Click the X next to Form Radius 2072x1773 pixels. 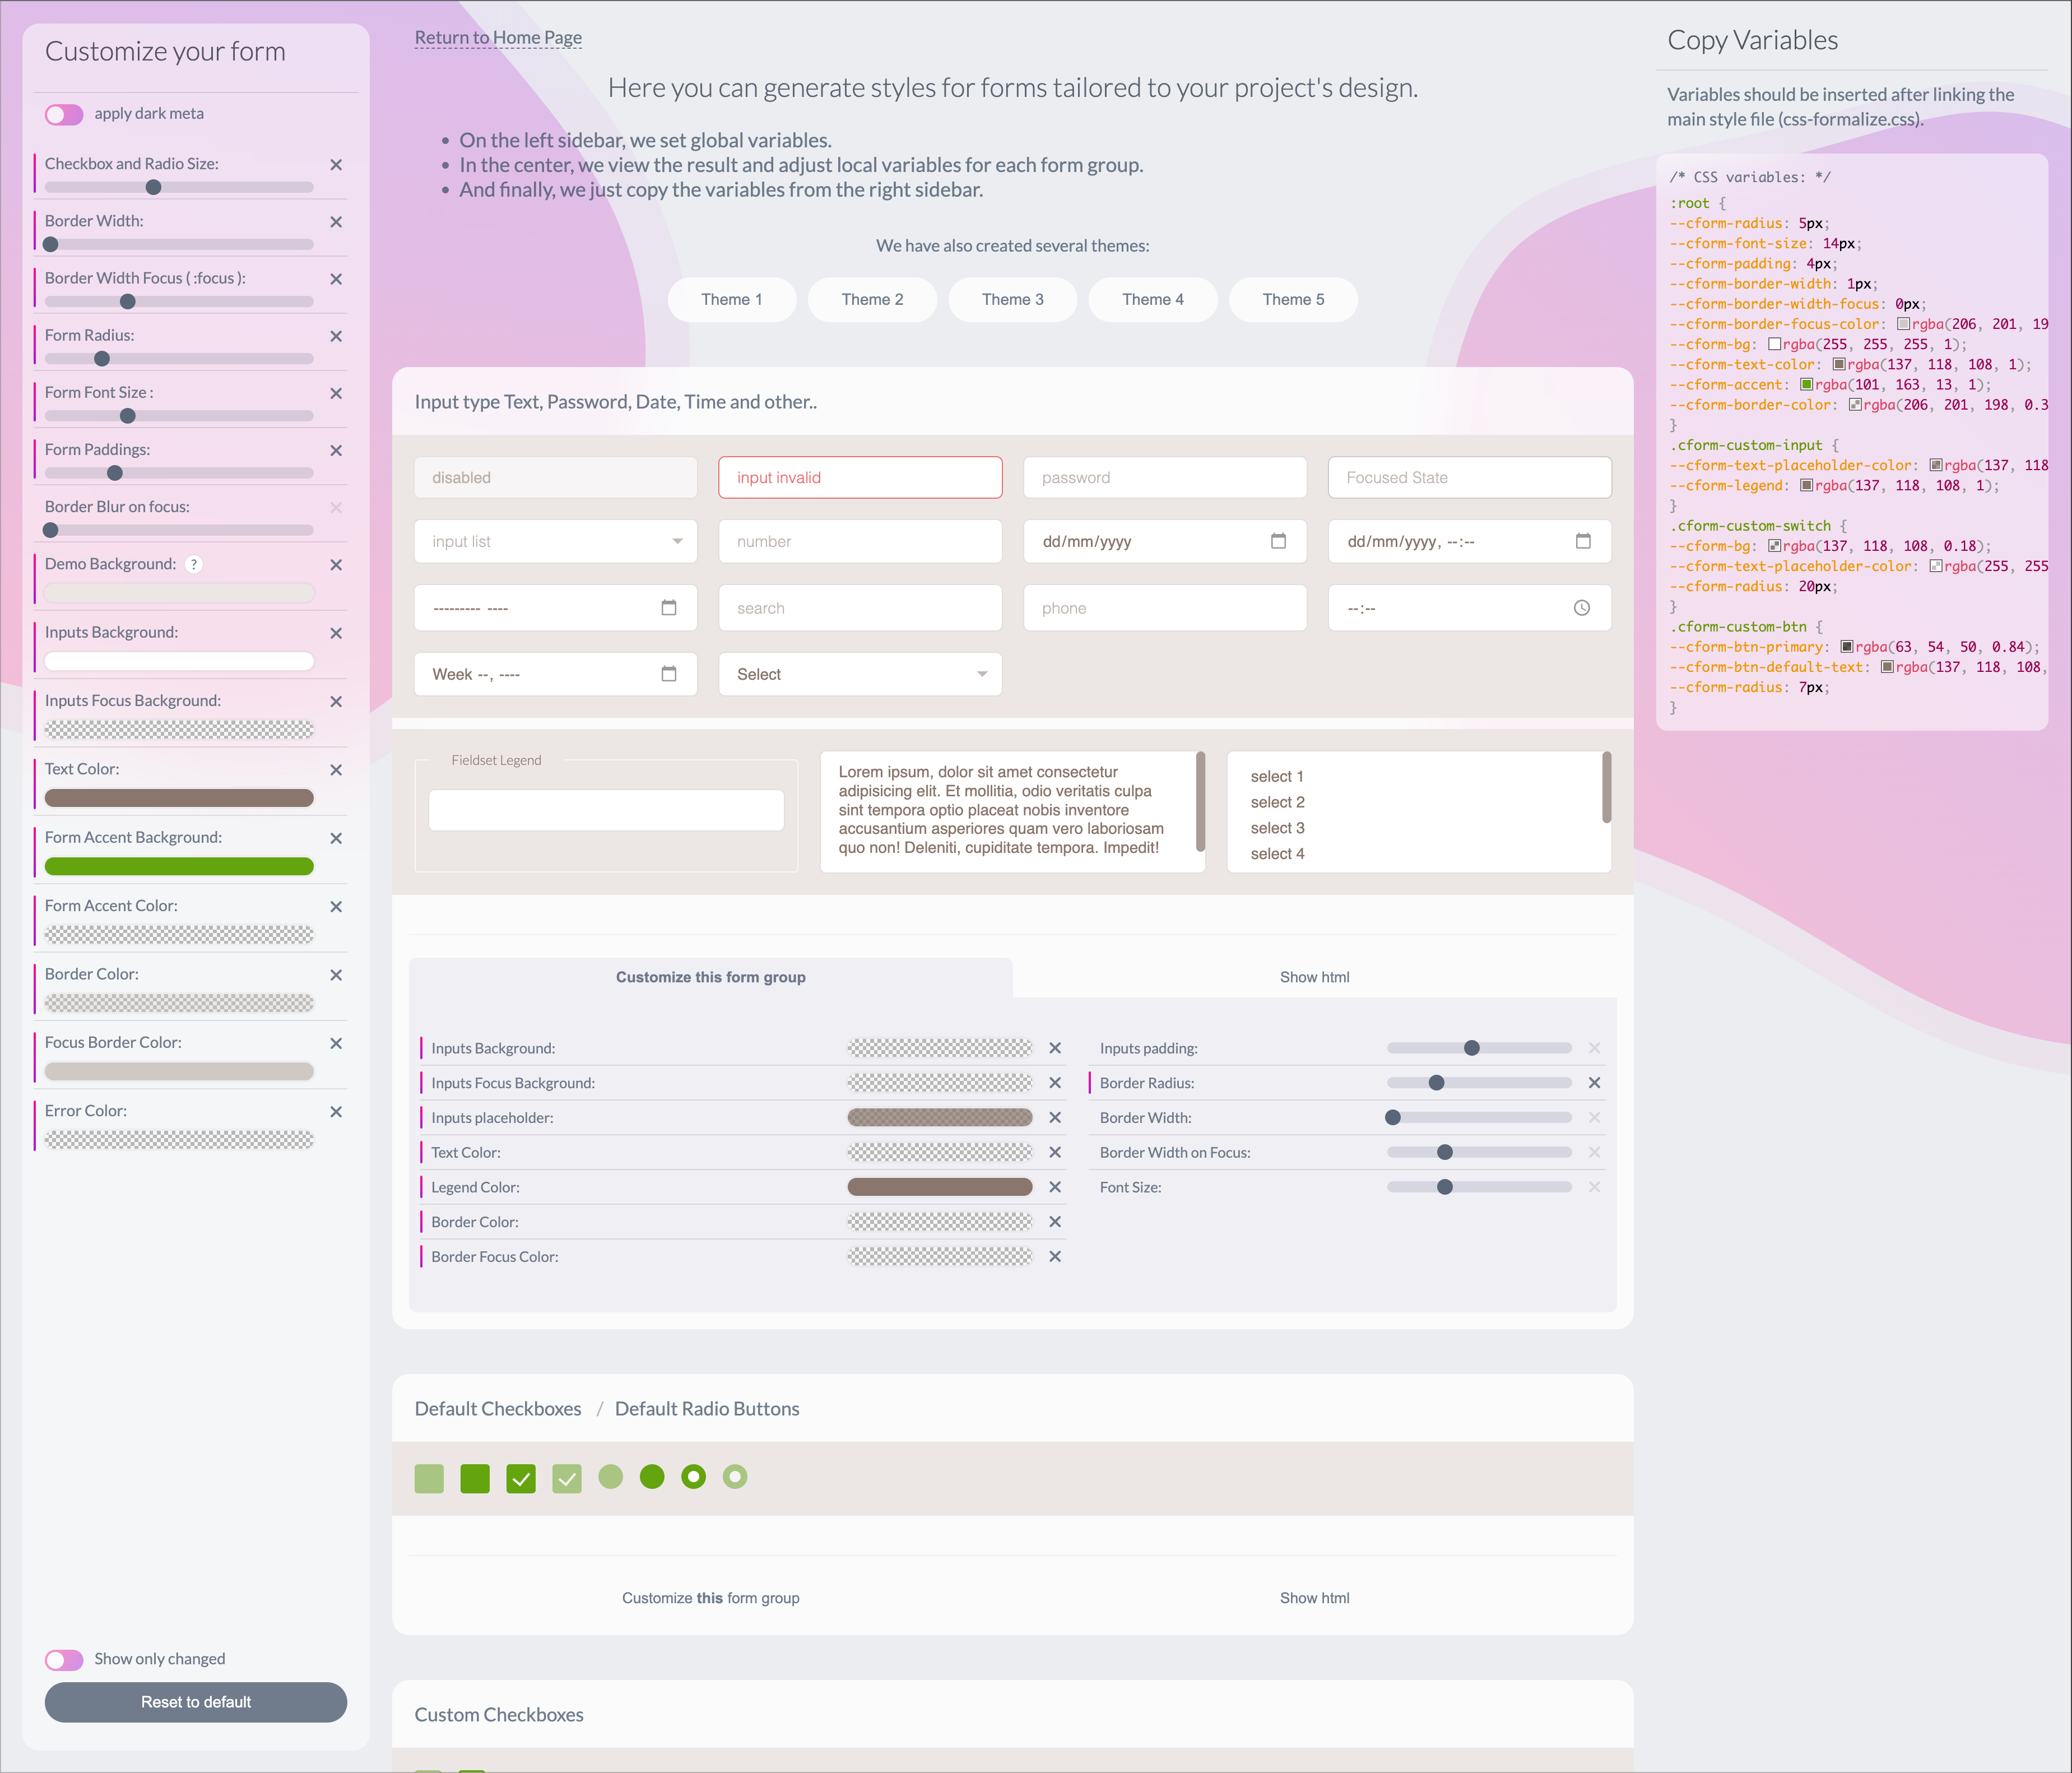point(336,336)
